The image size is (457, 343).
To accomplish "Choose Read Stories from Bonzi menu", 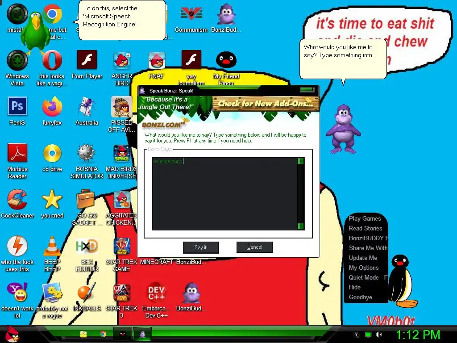I will click(x=366, y=228).
